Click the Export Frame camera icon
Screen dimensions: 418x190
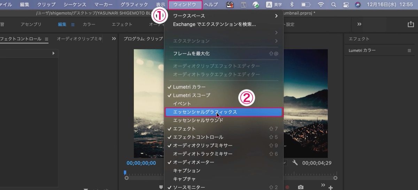tap(301, 187)
